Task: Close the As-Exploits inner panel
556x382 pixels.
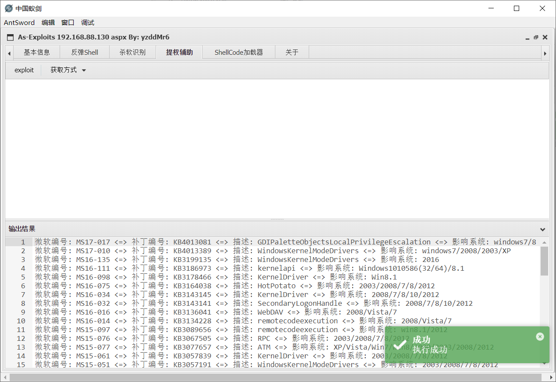Action: pos(545,38)
